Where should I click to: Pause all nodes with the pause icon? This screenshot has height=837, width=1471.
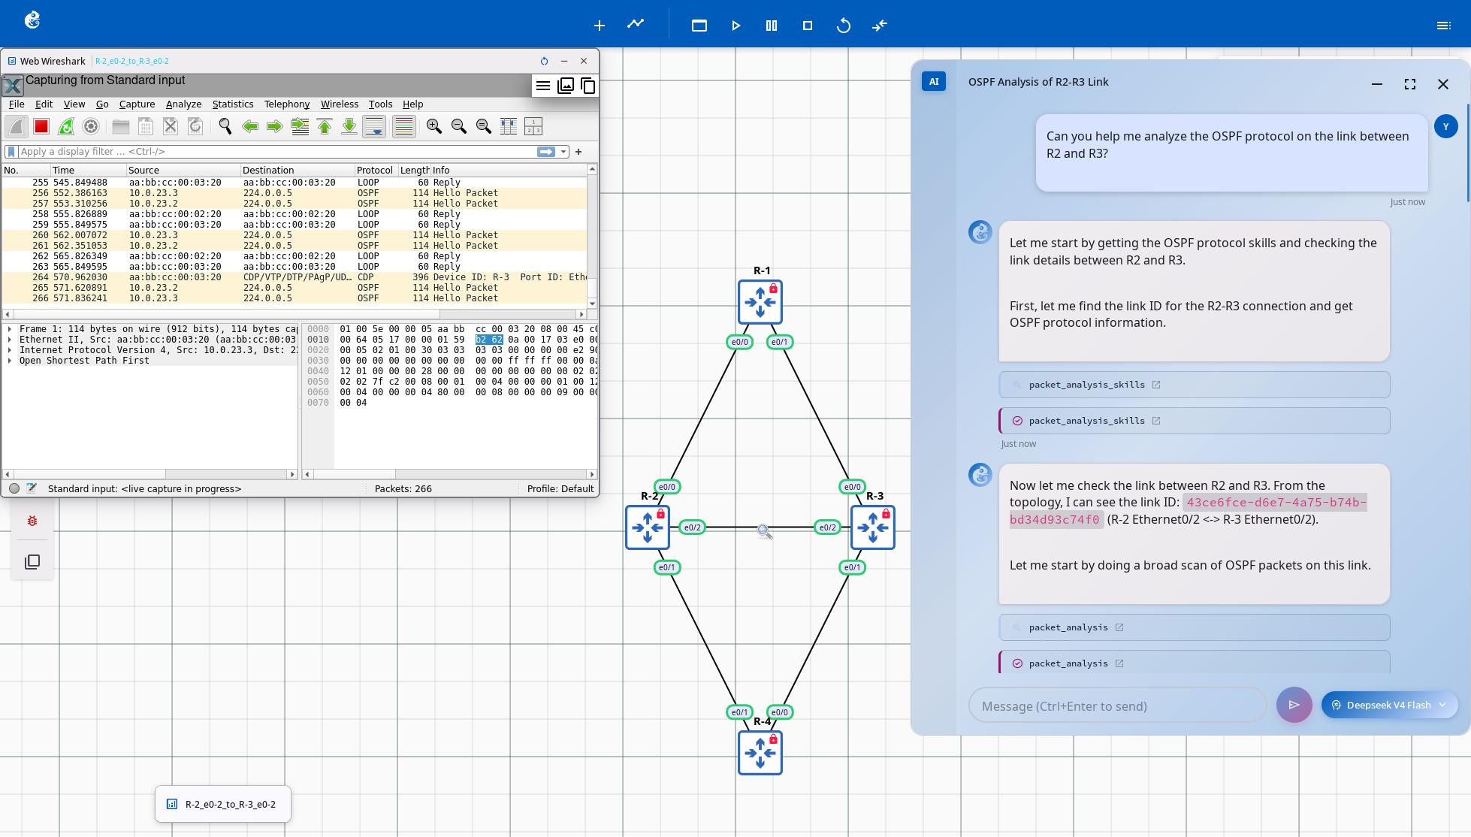[772, 26]
